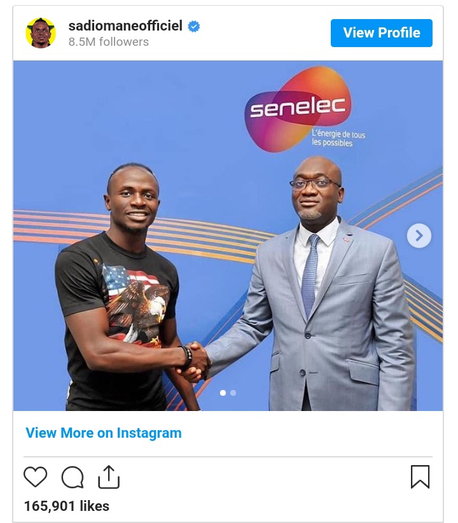Like the post with the heart icon
This screenshot has width=458, height=523.
coord(36,477)
